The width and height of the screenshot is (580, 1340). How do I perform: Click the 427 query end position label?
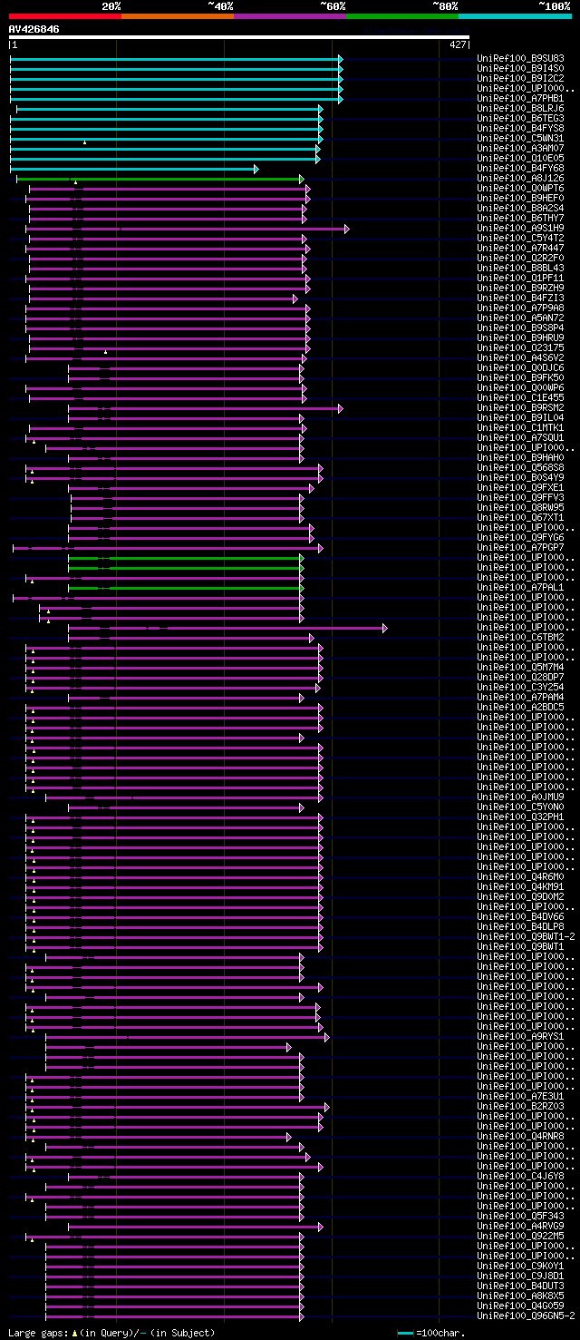click(458, 44)
